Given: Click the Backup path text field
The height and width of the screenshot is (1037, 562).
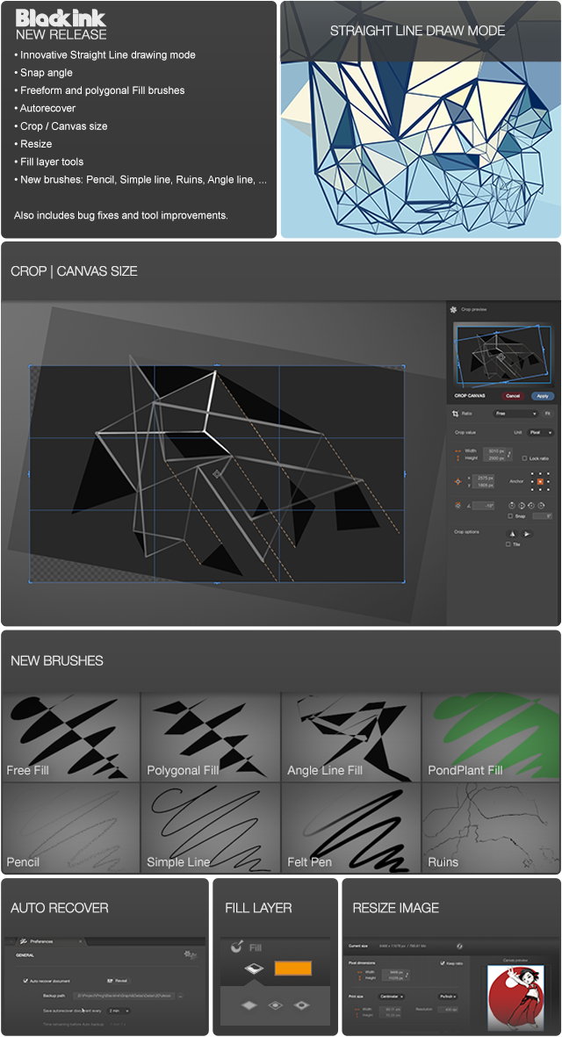Looking at the screenshot, I should [x=124, y=996].
